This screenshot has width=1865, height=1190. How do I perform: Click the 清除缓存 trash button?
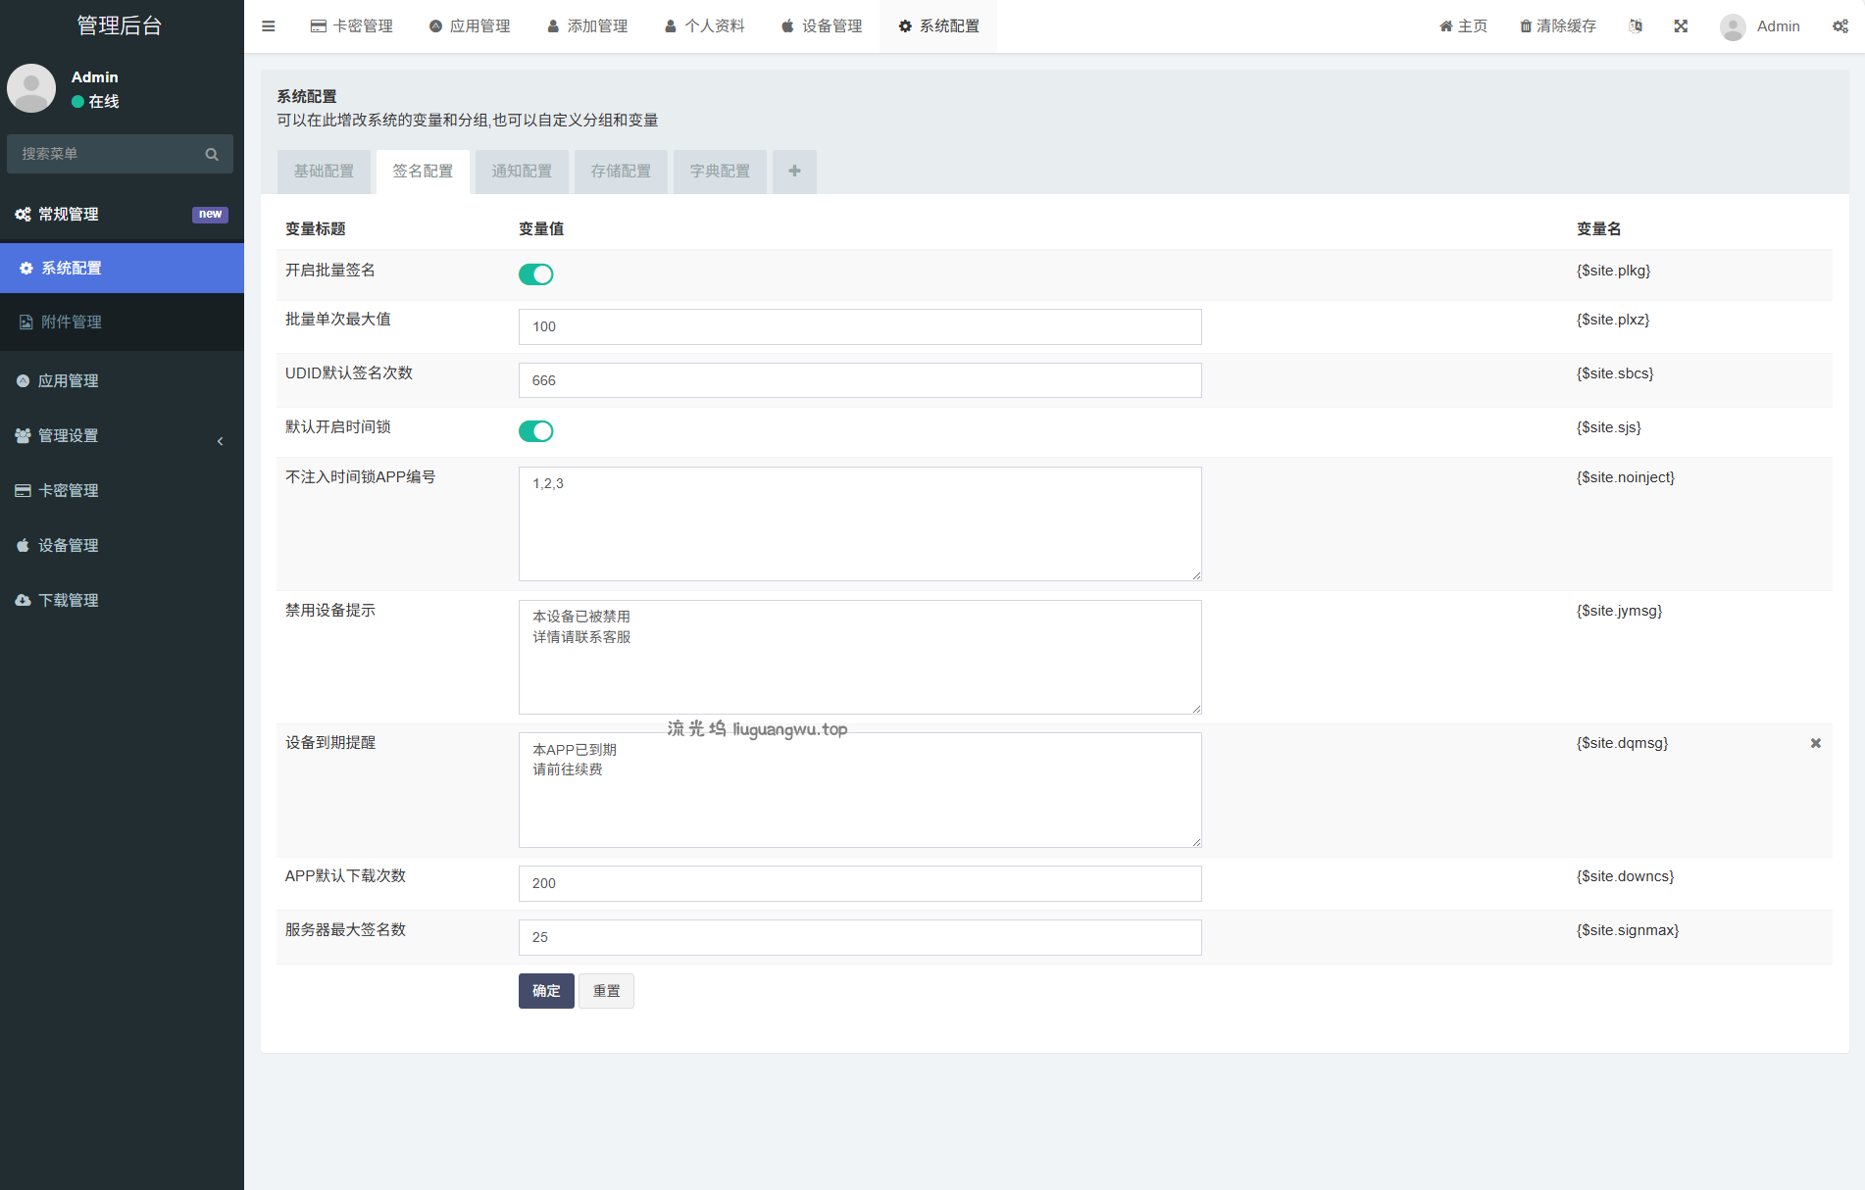click(x=1558, y=26)
